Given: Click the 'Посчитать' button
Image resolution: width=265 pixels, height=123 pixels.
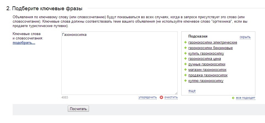Looking at the screenshot, I should [78, 109].
